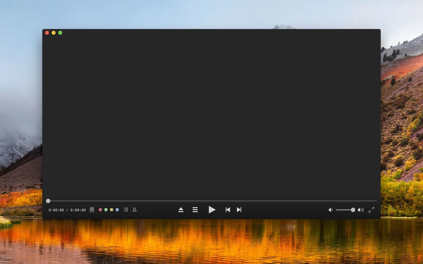Open the playlist with the three-bar icon
This screenshot has height=264, width=423.
[195, 210]
